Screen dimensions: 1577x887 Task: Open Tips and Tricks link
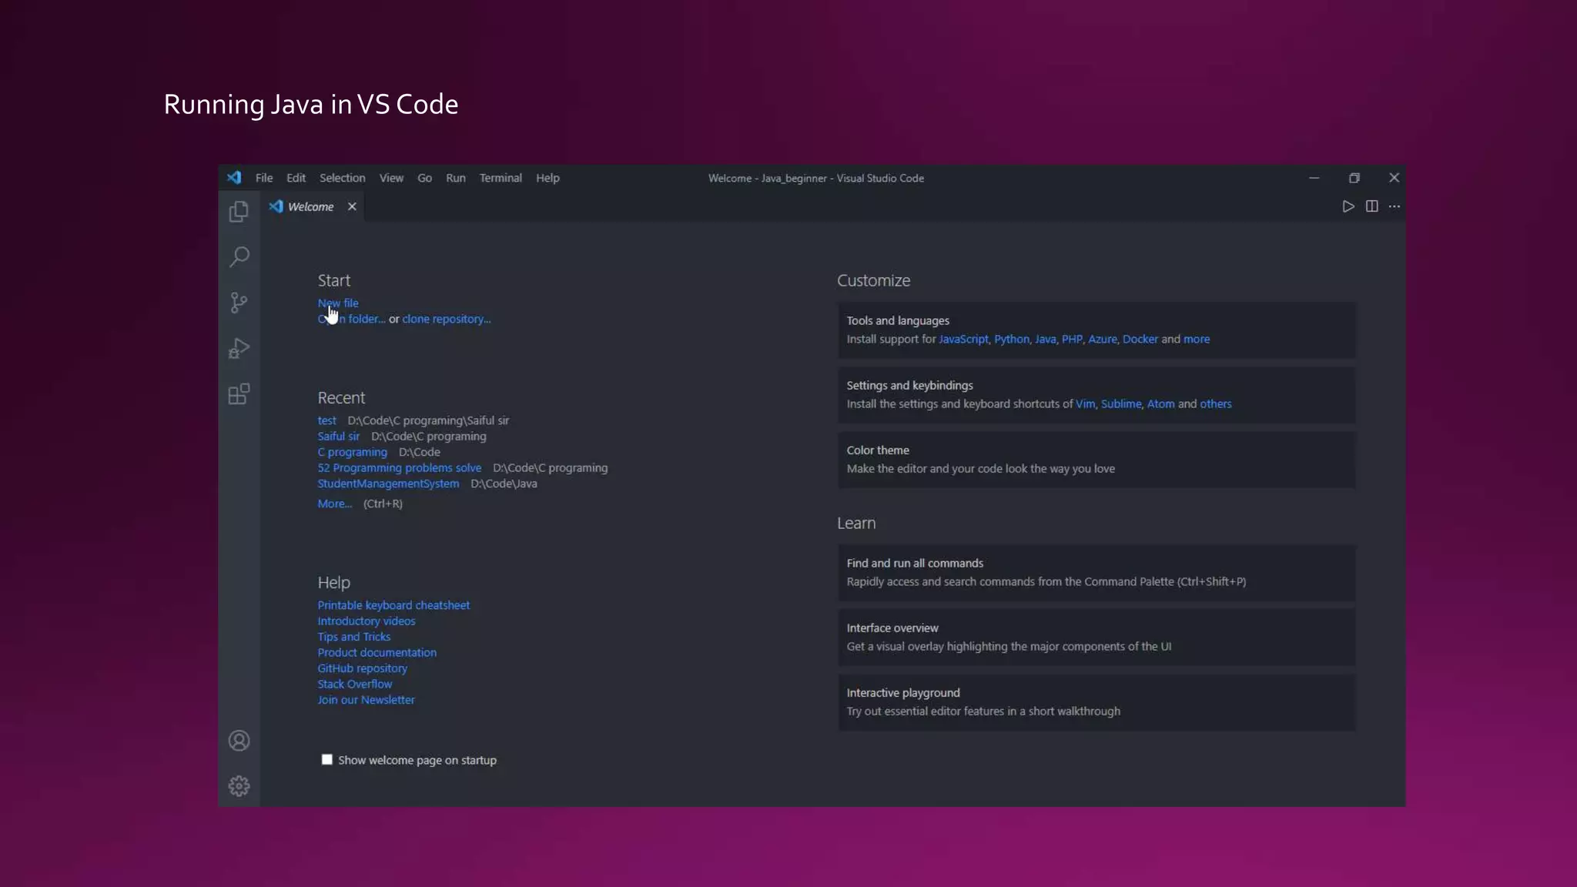(353, 637)
